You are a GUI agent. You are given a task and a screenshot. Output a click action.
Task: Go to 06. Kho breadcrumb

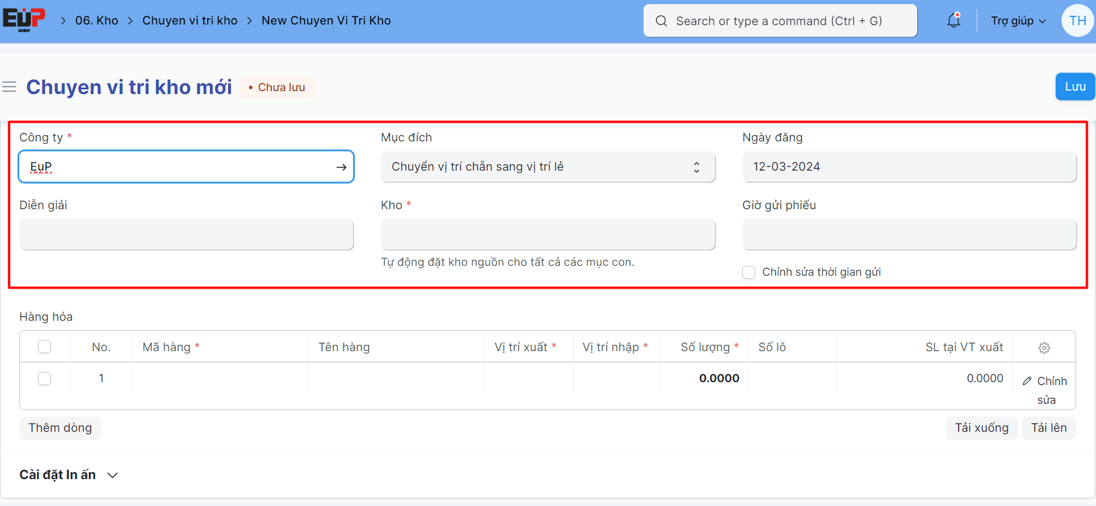[96, 20]
